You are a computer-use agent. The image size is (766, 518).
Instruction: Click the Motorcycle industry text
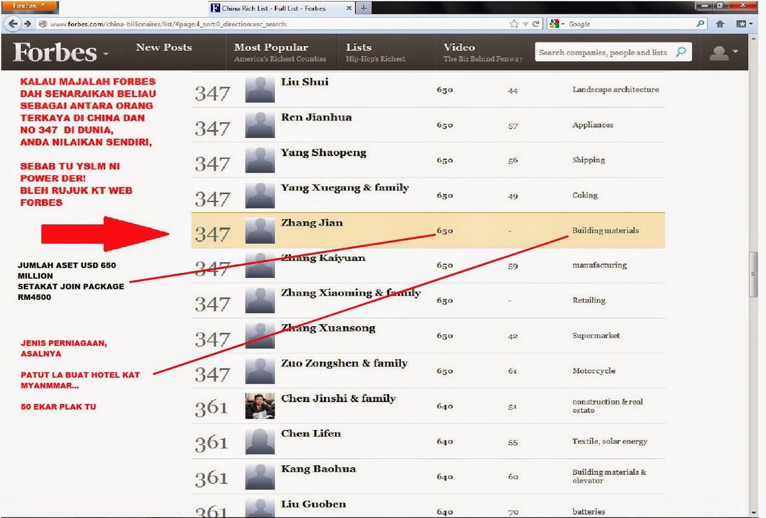594,371
